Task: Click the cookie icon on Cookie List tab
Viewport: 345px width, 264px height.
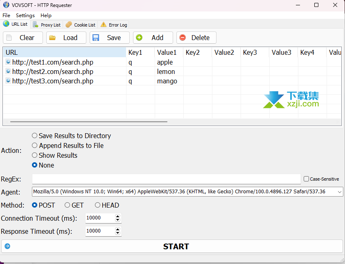Action: [69, 25]
